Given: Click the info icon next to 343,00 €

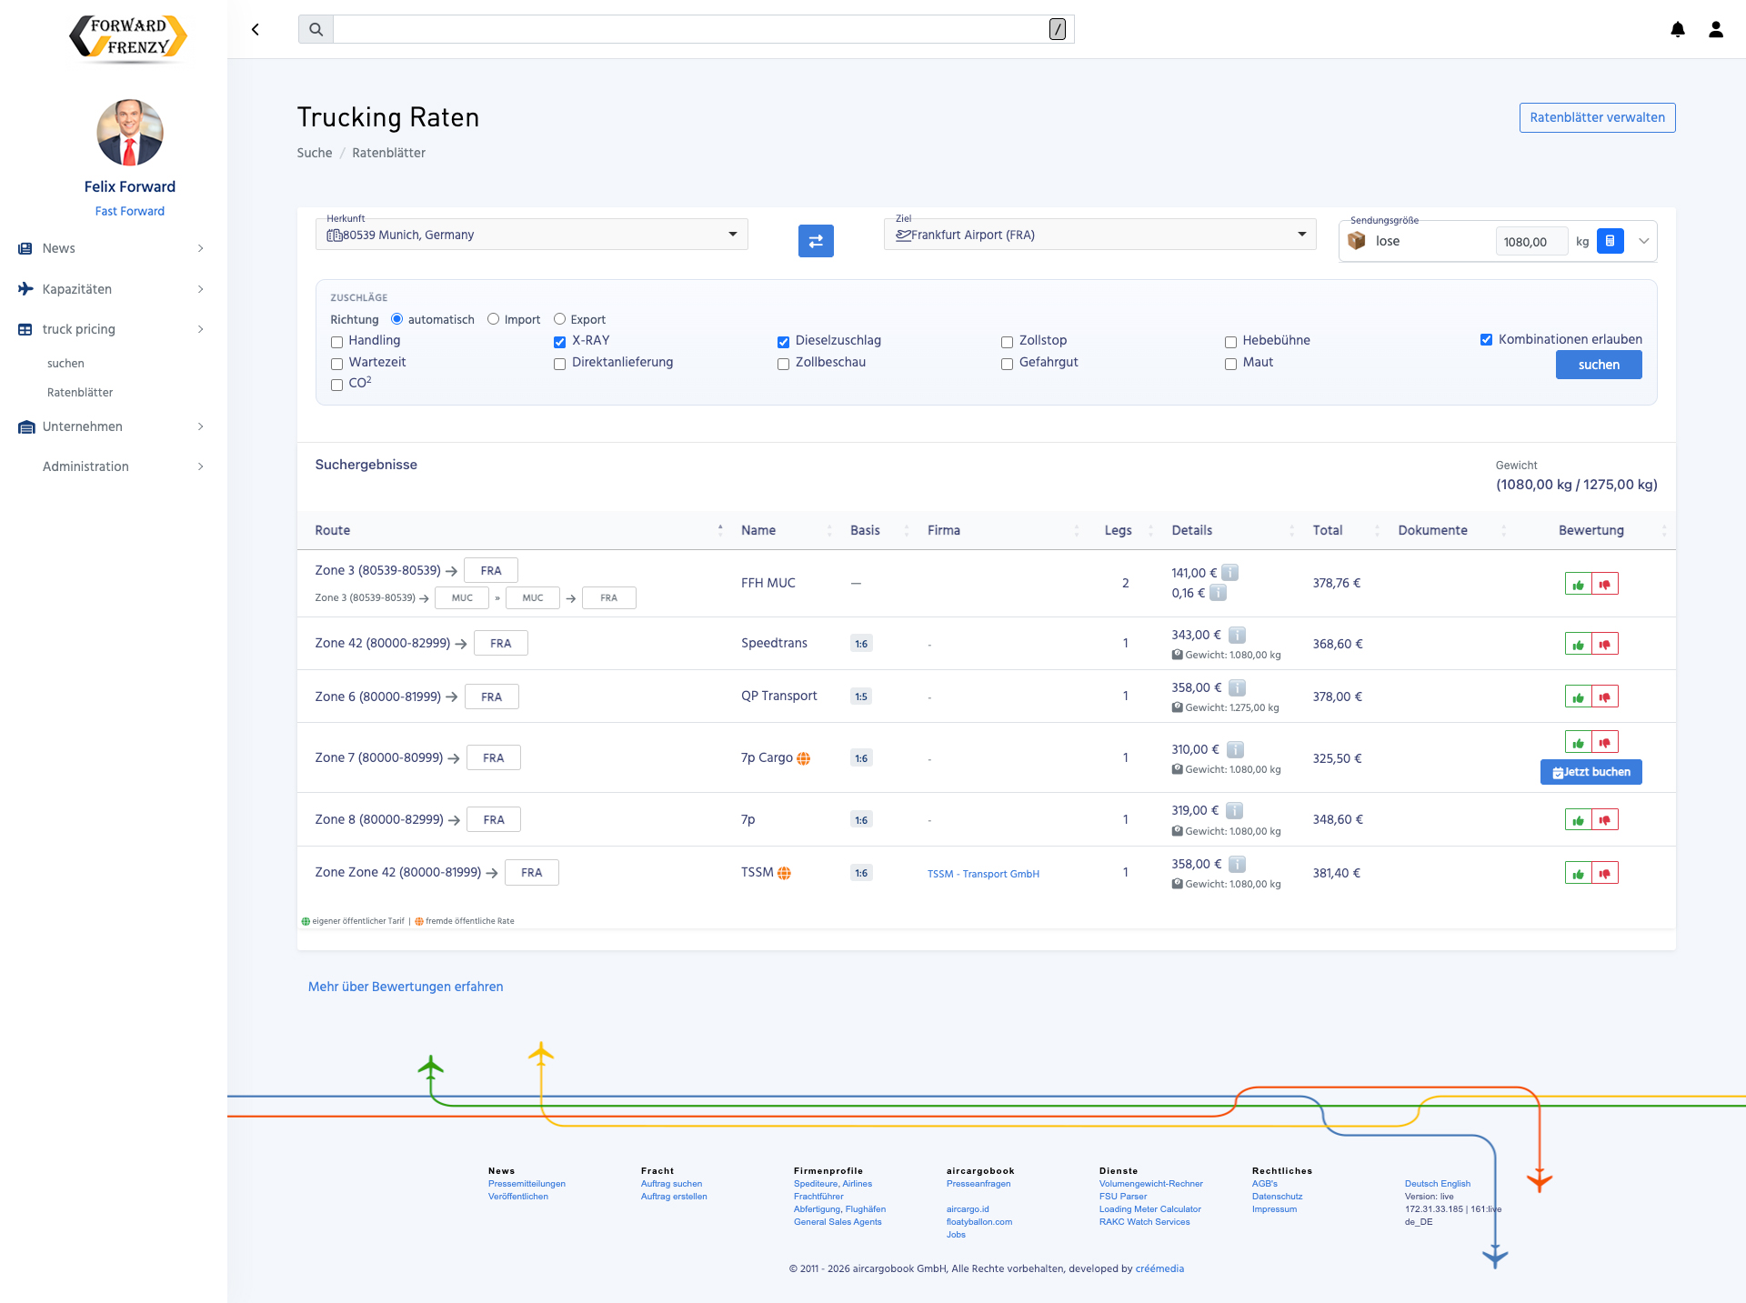Looking at the screenshot, I should click(1237, 635).
